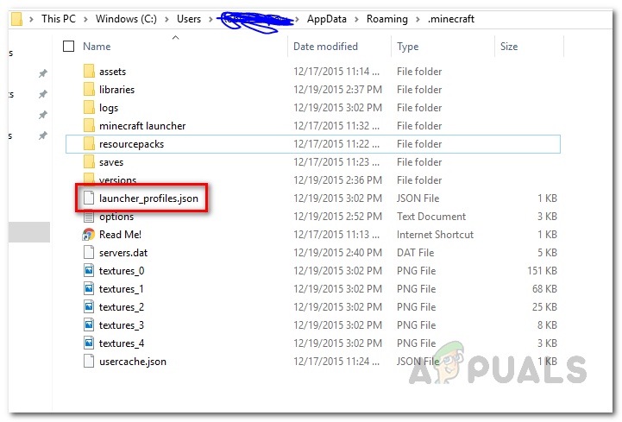Select the logs folder icon
Screen dimensions: 622x422
tap(89, 108)
